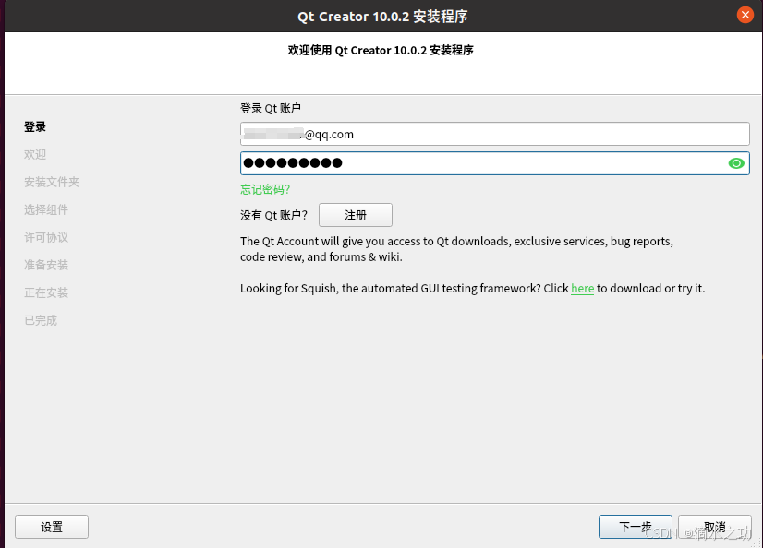Viewport: 763px width, 548px height.
Task: Click the 'The Qt Account will give you access' text
Action: coord(456,249)
